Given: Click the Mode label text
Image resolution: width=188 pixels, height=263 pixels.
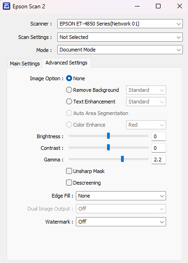Looking at the screenshot, I should 44,50.
